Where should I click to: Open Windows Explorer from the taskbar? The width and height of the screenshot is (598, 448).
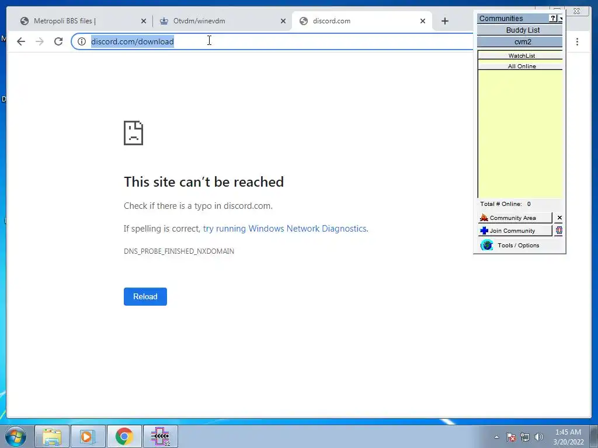52,436
